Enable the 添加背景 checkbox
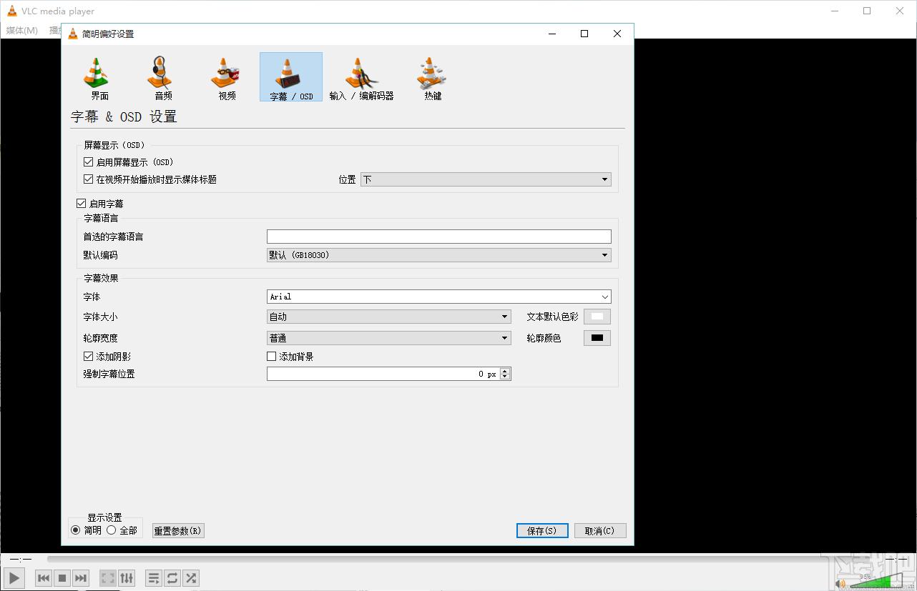Image resolution: width=917 pixels, height=591 pixels. [x=272, y=357]
